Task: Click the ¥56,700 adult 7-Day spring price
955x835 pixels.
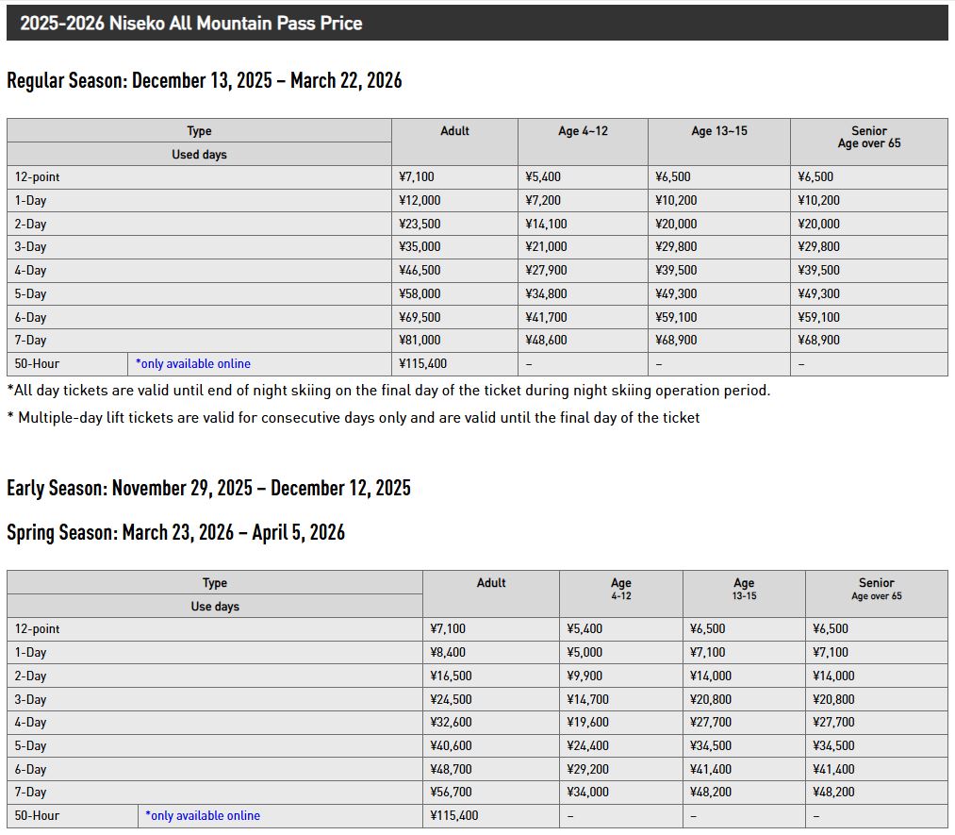Action: coord(451,793)
